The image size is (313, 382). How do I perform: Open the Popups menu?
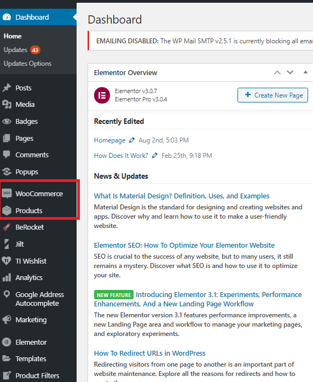click(x=38, y=172)
